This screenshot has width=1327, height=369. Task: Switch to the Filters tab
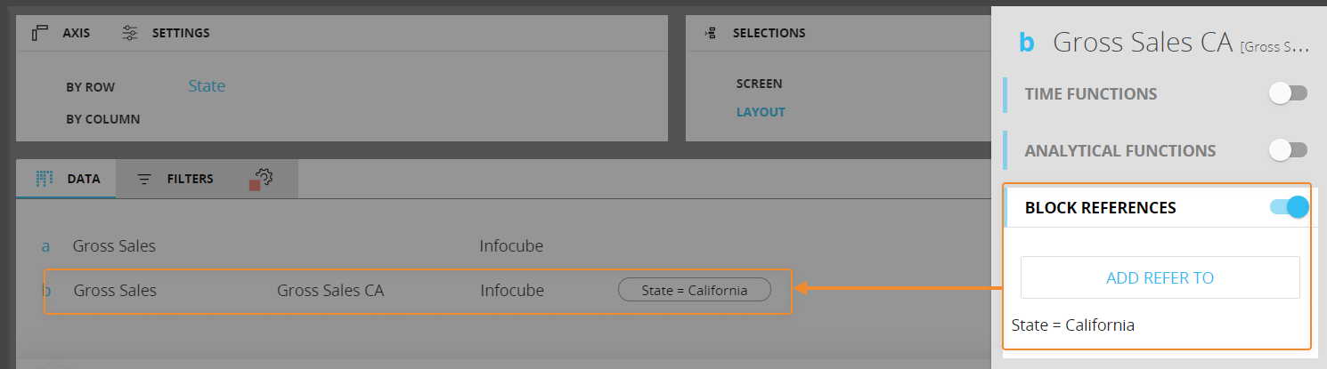[190, 179]
